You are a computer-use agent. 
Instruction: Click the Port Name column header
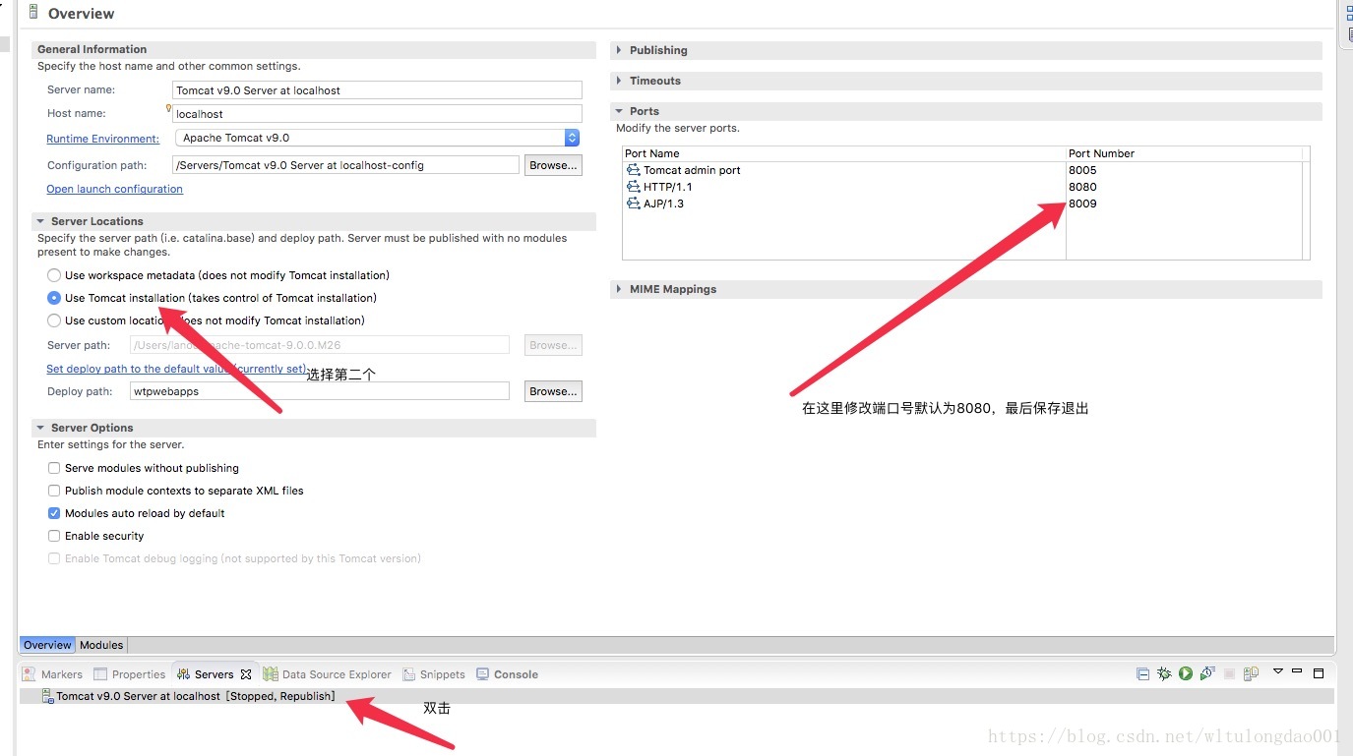(x=844, y=153)
